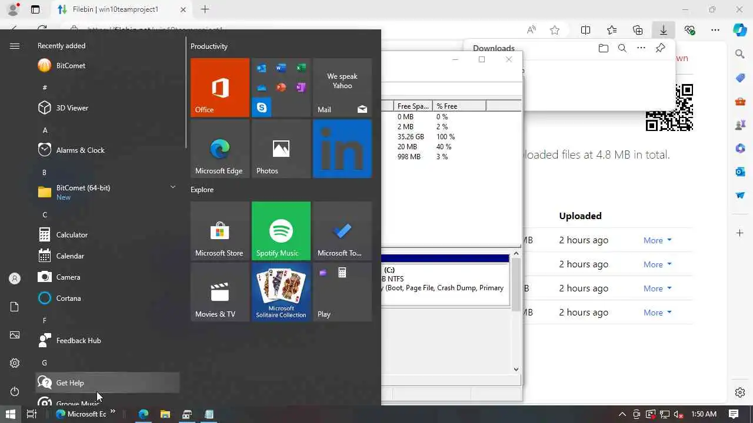Open the Office tile

pos(220,88)
